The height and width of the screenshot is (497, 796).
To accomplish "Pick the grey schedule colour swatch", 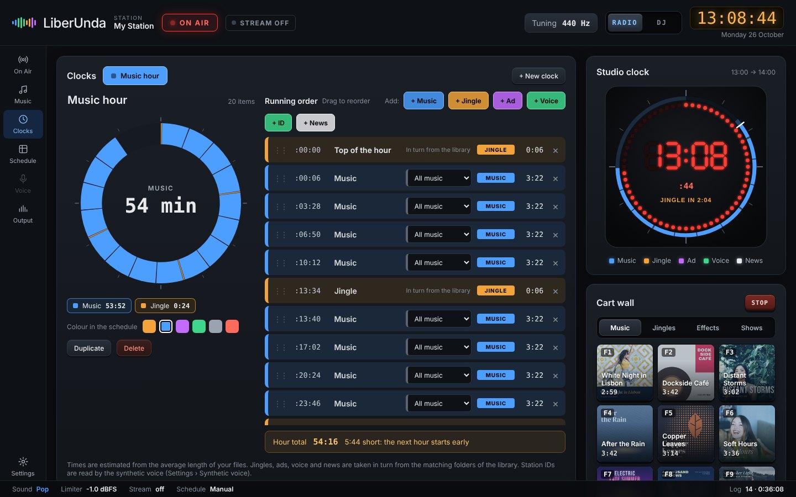I will (216, 326).
